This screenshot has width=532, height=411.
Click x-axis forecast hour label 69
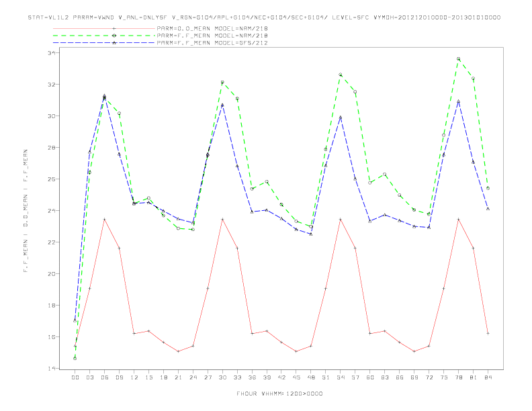tap(414, 377)
